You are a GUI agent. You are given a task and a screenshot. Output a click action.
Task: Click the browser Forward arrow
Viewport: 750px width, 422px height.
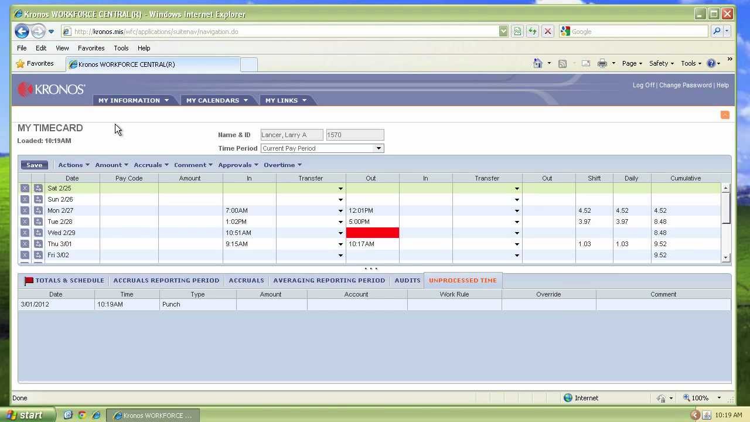37,32
